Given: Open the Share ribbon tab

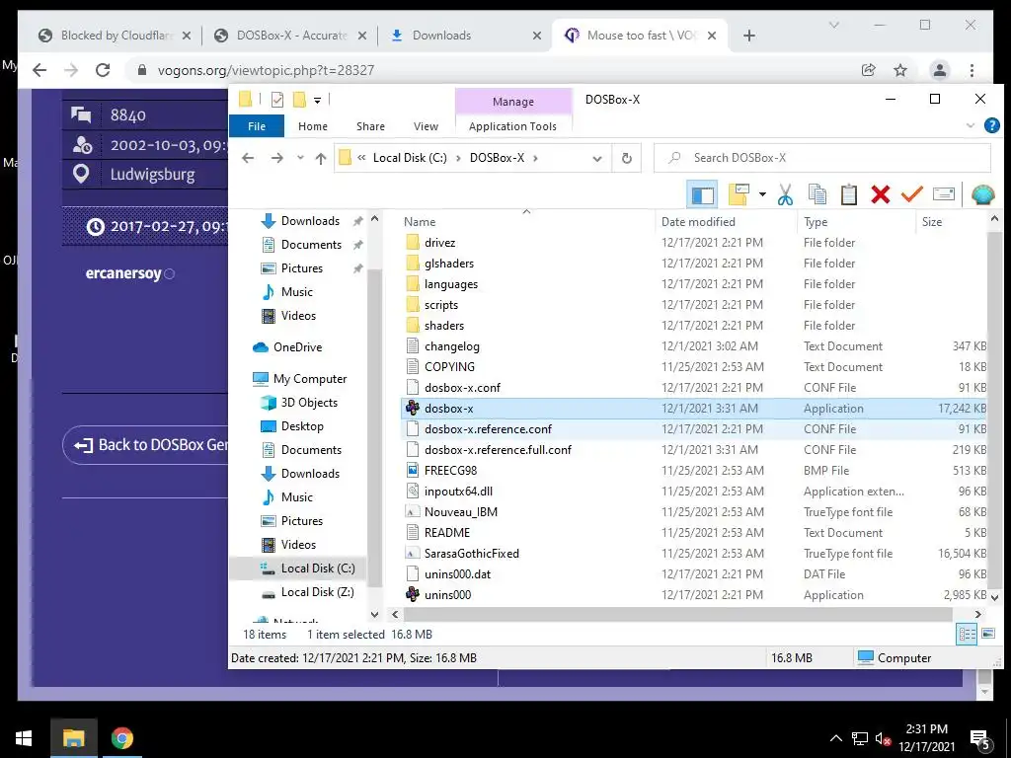Looking at the screenshot, I should [371, 126].
